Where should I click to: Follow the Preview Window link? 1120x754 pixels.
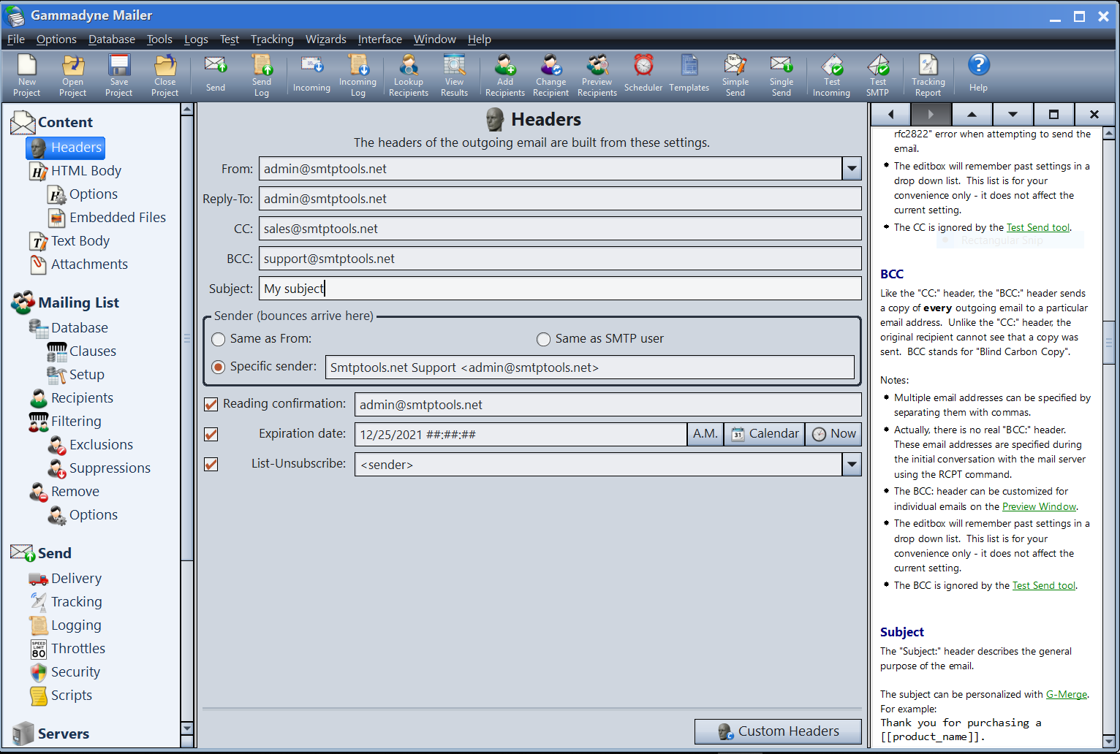click(1039, 506)
